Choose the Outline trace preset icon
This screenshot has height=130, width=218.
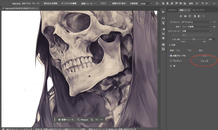point(204,16)
